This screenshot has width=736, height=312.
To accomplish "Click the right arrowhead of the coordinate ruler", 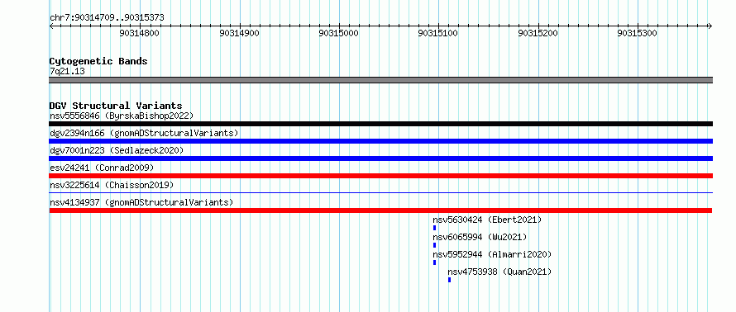I will pyautogui.click(x=710, y=26).
